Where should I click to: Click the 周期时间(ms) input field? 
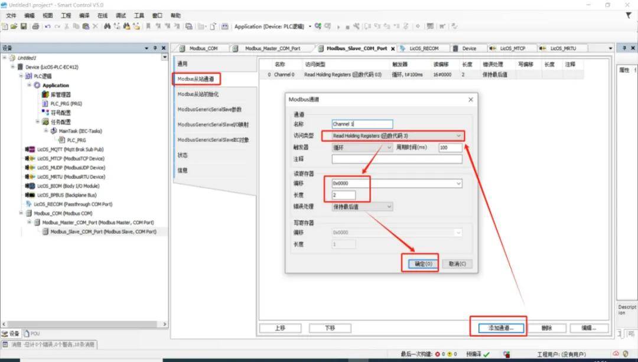pyautogui.click(x=450, y=148)
